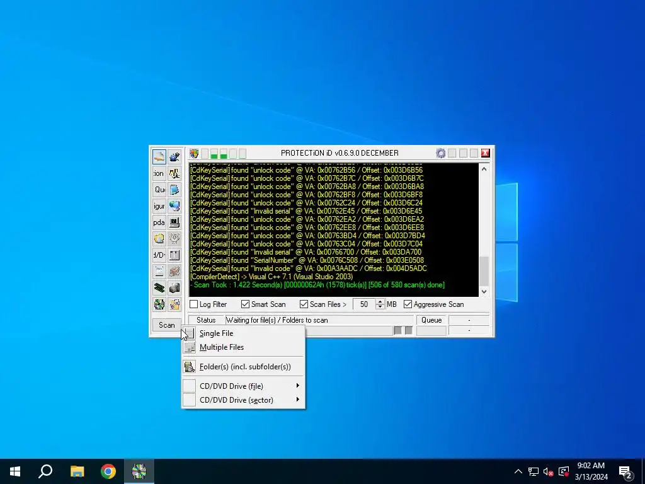Click the blue bug icon in sidebar

174,157
